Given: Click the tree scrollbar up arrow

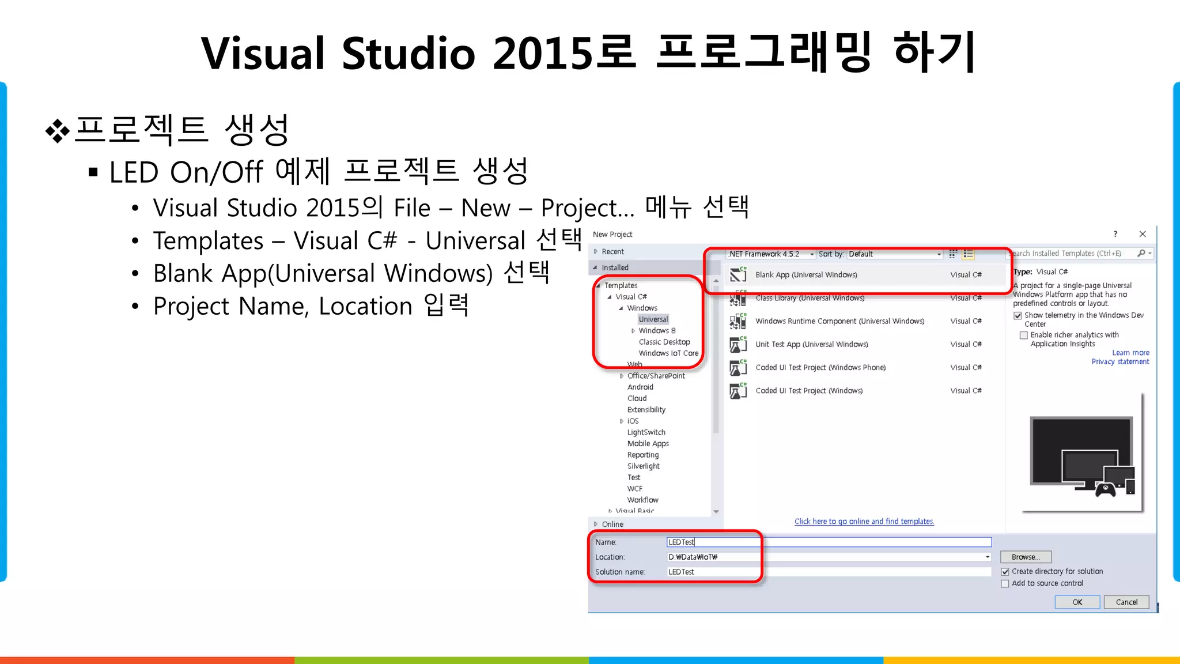Looking at the screenshot, I should pos(716,281).
